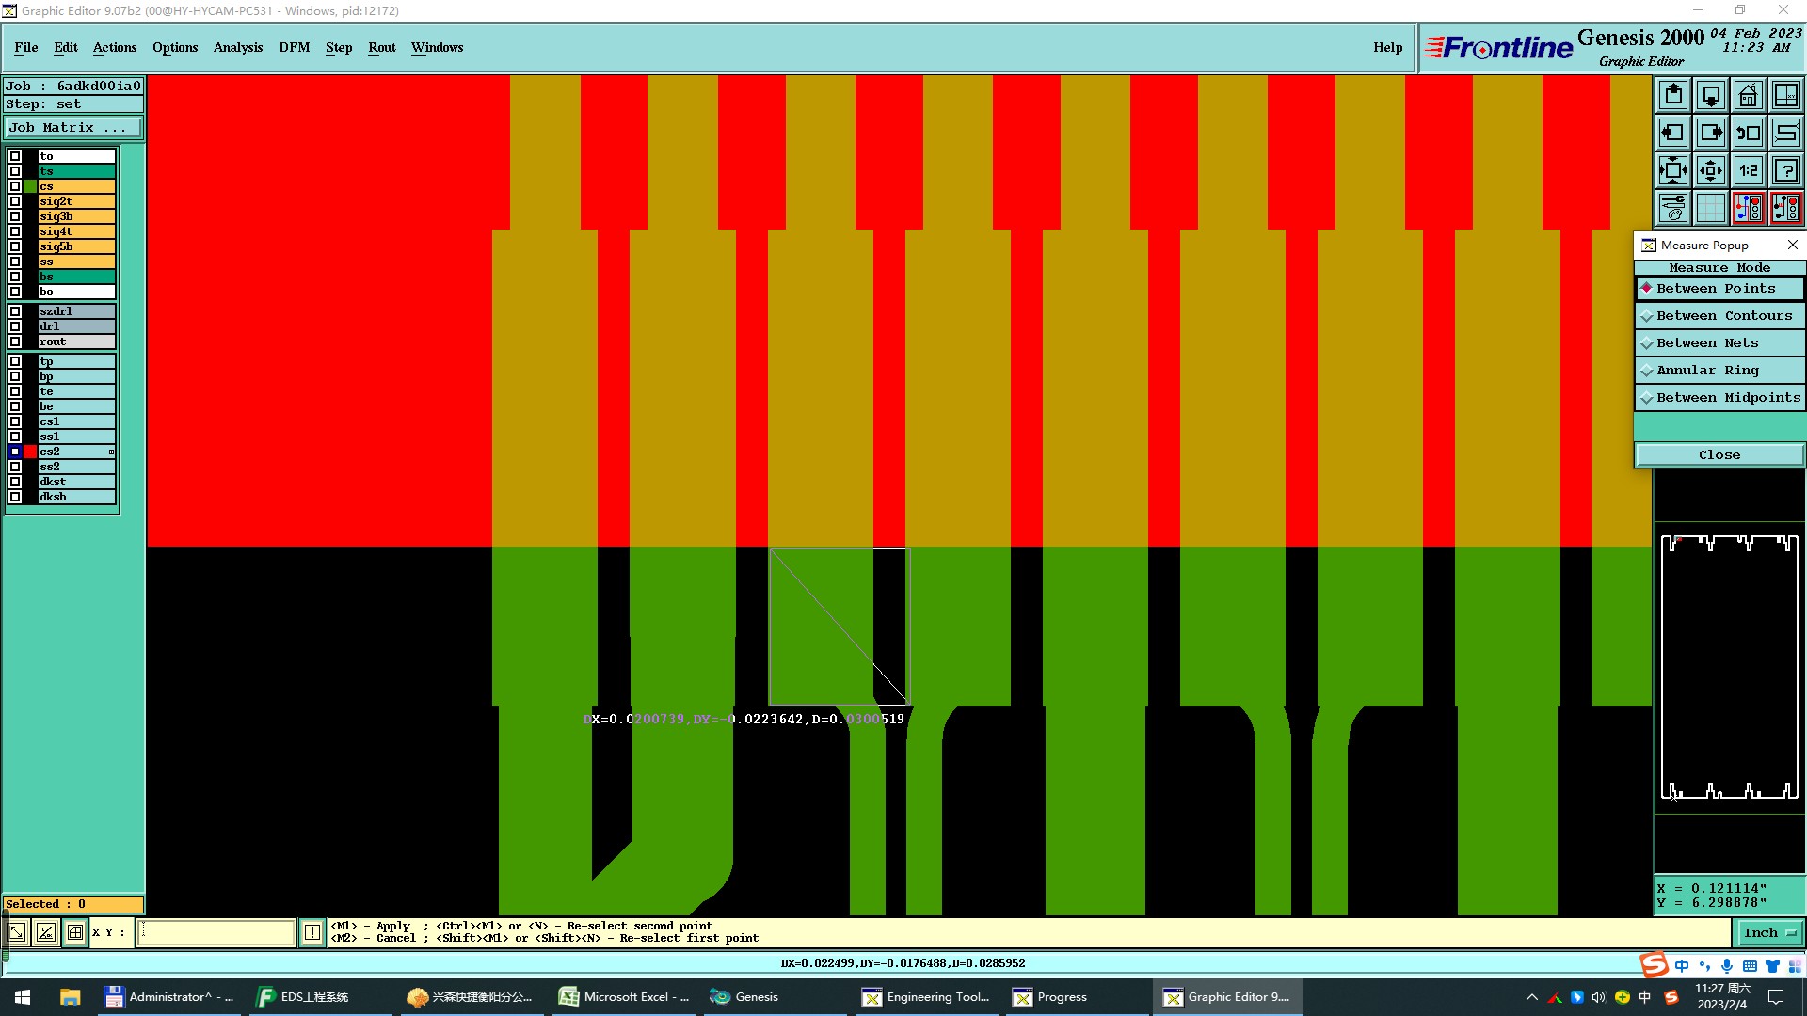Viewport: 1807px width, 1016px height.
Task: Click the red color swatch of cs2 layer
Action: click(30, 452)
